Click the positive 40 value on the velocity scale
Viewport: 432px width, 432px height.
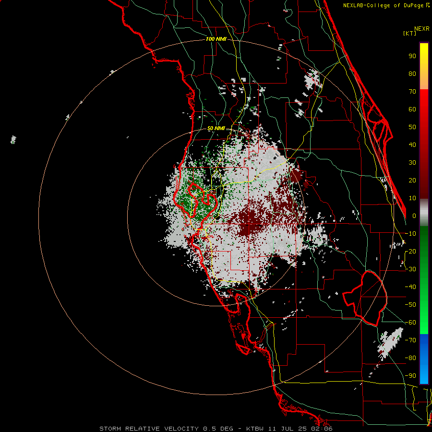(x=412, y=145)
